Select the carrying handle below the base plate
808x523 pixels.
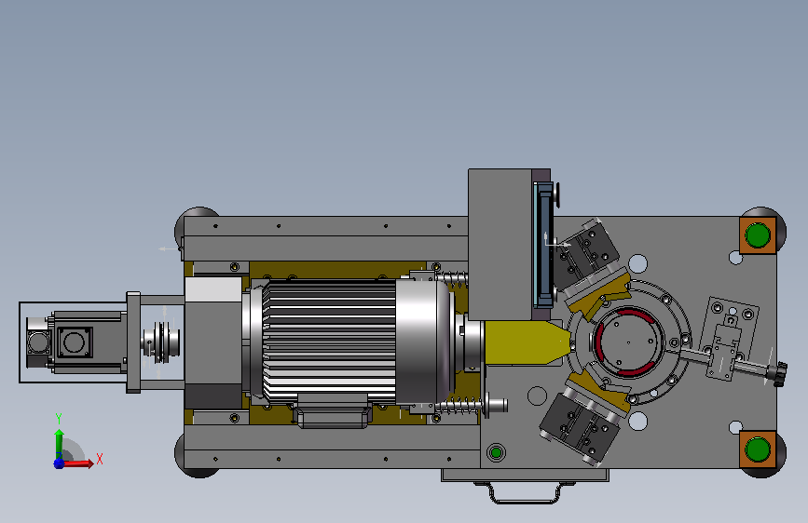525,492
